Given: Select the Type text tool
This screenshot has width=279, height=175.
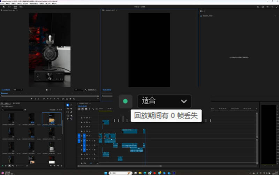Looking at the screenshot, I should 68,119.
